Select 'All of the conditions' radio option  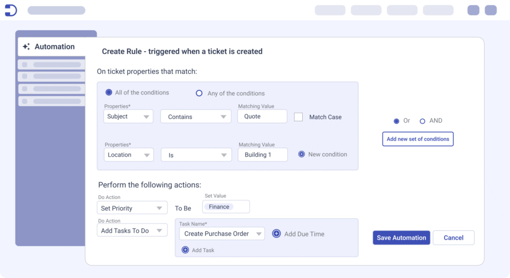coord(109,93)
